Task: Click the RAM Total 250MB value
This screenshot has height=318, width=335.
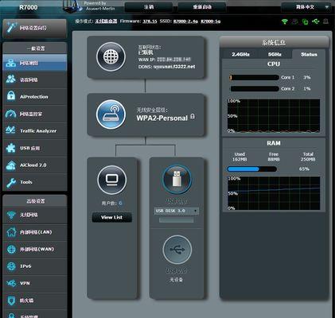Action: [x=308, y=159]
